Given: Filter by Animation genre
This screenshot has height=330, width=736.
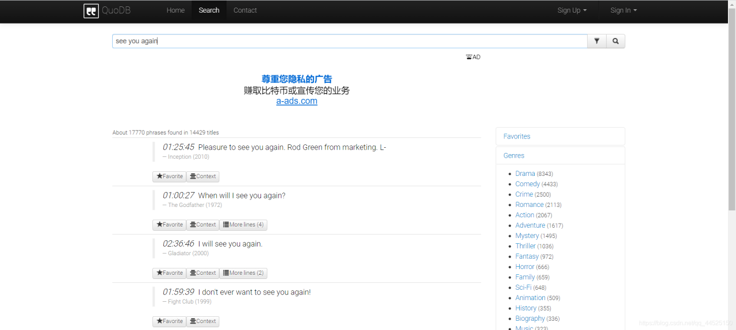Looking at the screenshot, I should pos(530,298).
